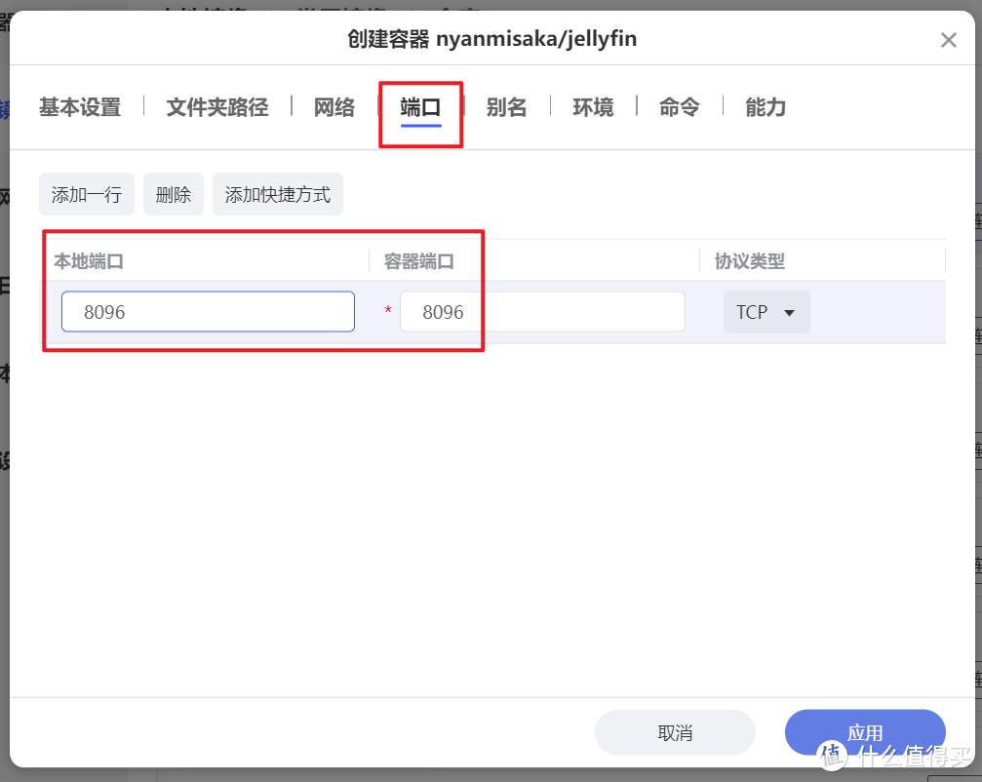Click the local port 8096 input field
Screen dimensions: 982x782
(x=207, y=311)
